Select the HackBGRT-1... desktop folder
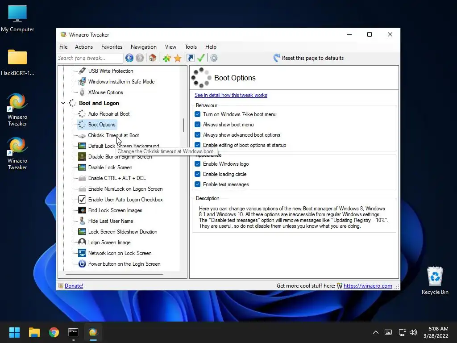 click(17, 63)
